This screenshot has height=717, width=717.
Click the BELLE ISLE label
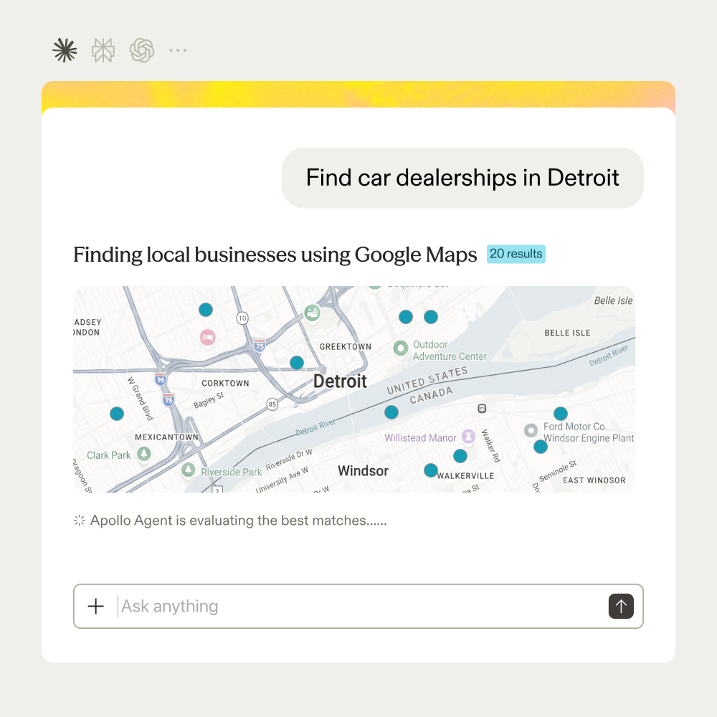coord(567,333)
